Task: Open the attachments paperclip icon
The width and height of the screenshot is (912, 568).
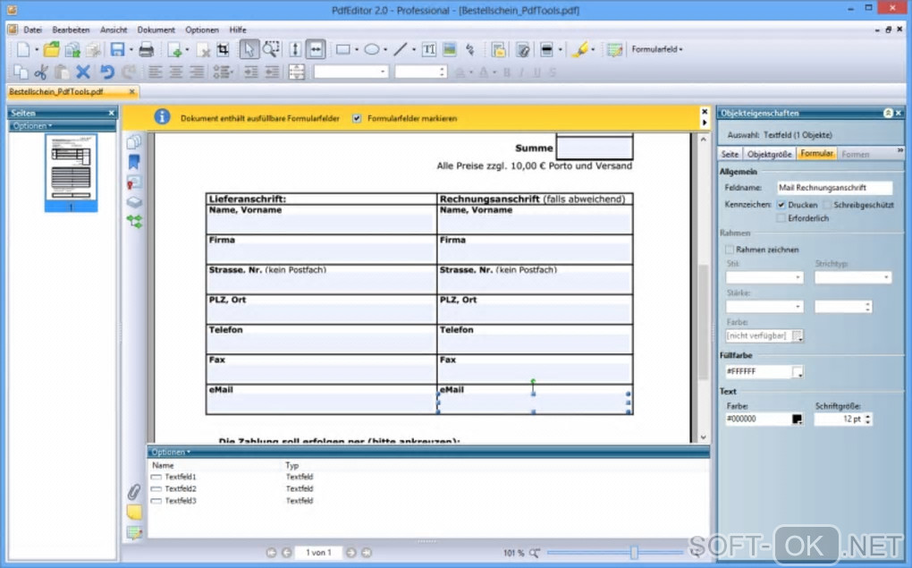Action: pyautogui.click(x=134, y=492)
